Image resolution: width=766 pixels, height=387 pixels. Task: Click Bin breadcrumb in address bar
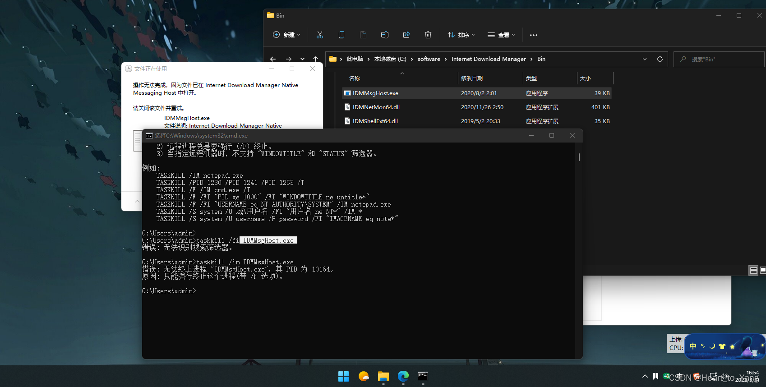point(541,59)
